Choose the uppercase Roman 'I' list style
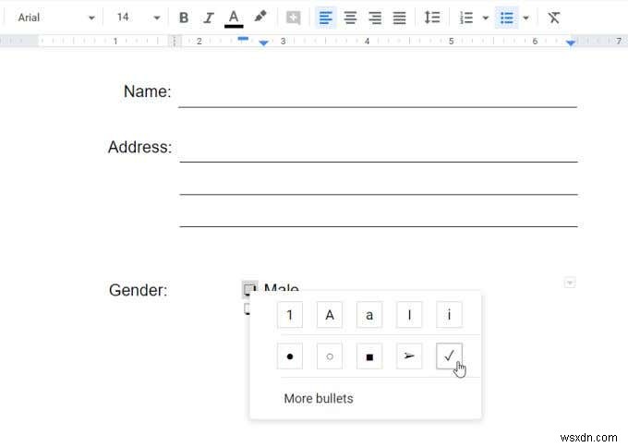Viewport: 628px width, 447px height. [409, 315]
